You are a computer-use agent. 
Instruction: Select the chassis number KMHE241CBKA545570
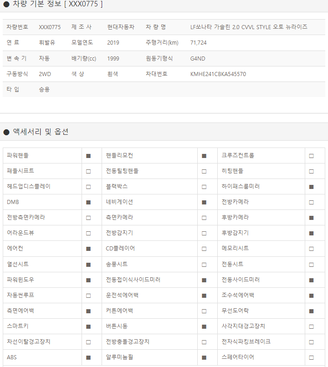(218, 74)
